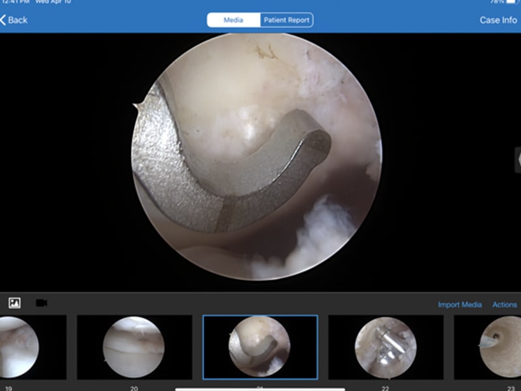Viewport: 521px width, 391px height.
Task: Select thumbnail number 19
Action: coord(33,347)
